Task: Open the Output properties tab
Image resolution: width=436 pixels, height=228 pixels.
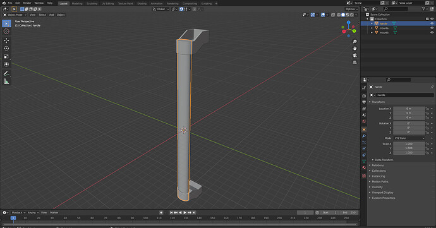Action: coord(364,102)
